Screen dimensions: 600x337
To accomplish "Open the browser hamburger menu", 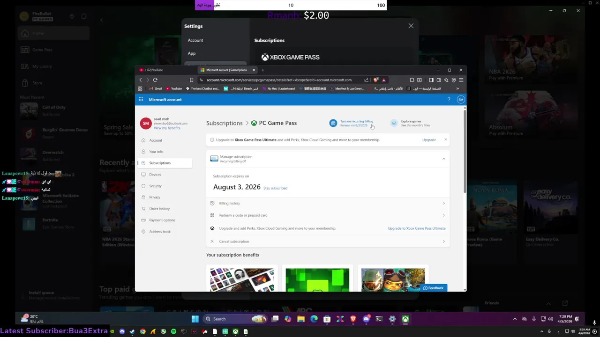I will [x=461, y=80].
